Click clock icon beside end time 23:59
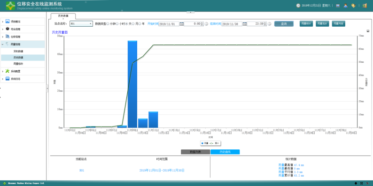 point(269,24)
